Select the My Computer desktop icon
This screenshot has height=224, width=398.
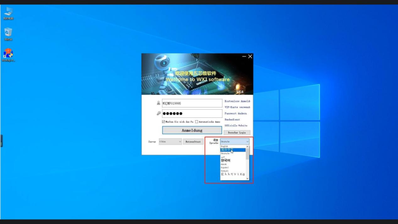(9, 13)
